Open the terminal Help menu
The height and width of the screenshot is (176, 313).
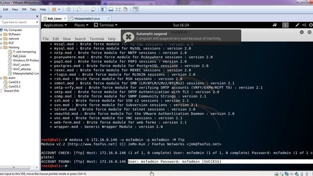112,39
